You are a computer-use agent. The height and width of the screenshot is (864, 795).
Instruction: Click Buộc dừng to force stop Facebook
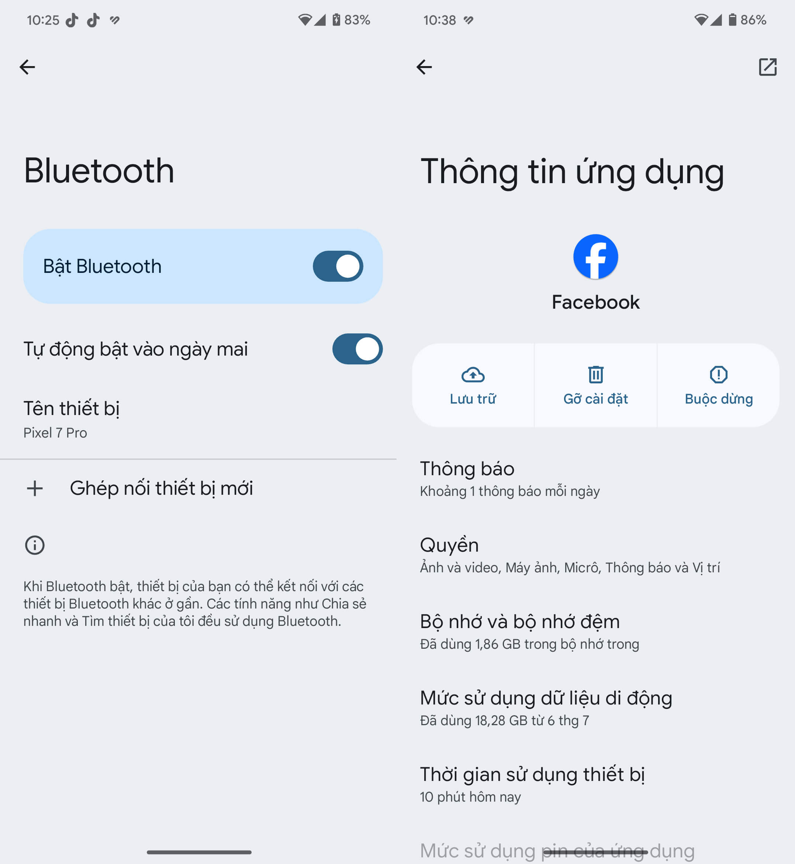pyautogui.click(x=718, y=385)
